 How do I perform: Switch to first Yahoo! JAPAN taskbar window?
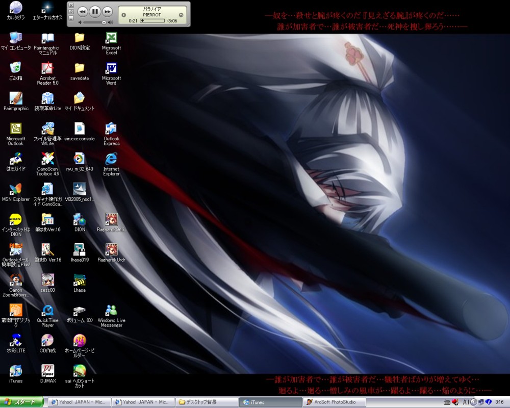(x=79, y=402)
